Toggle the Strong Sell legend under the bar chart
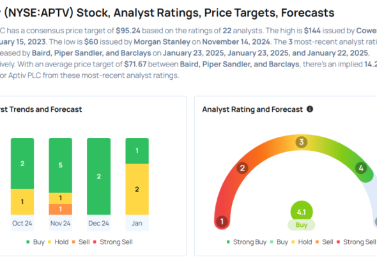Image resolution: width=377 pixels, height=262 pixels. point(112,242)
